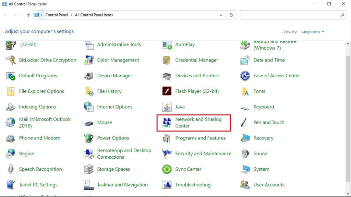Open the Mouse icon

89,123
